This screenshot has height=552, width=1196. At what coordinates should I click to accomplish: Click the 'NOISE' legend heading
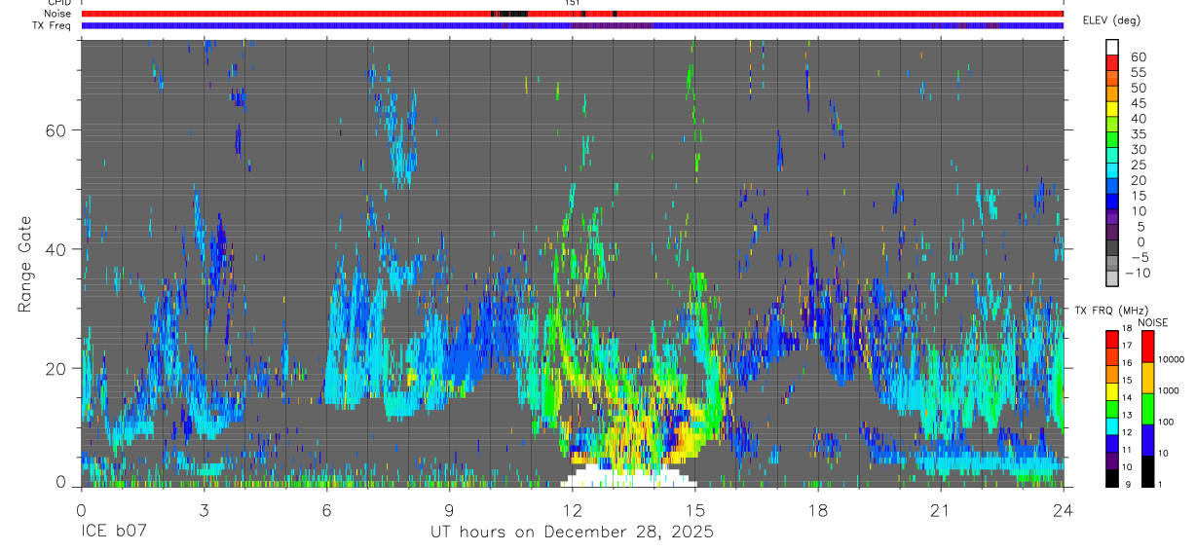click(x=1154, y=322)
